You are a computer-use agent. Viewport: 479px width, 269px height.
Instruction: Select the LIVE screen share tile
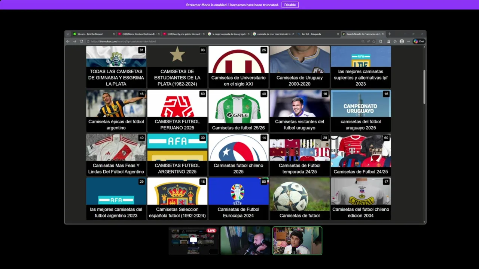pyautogui.click(x=193, y=241)
